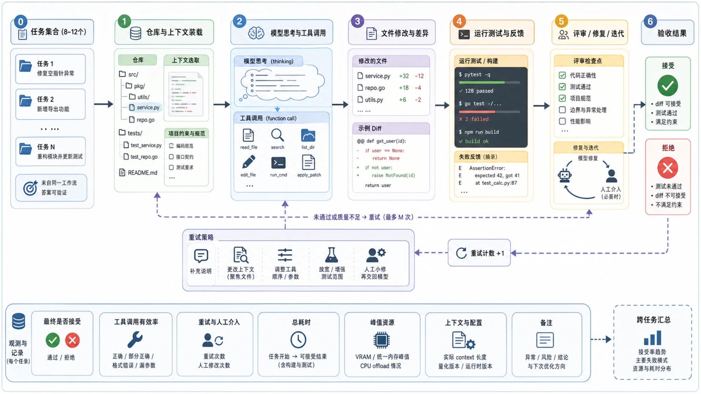Uncheck the 项目规范 checkbox

coord(562,98)
